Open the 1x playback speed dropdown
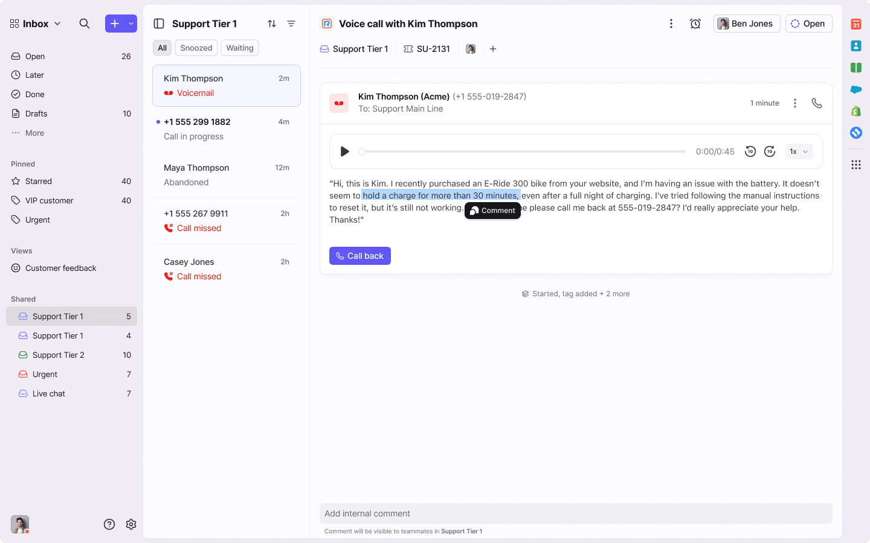 (x=799, y=151)
